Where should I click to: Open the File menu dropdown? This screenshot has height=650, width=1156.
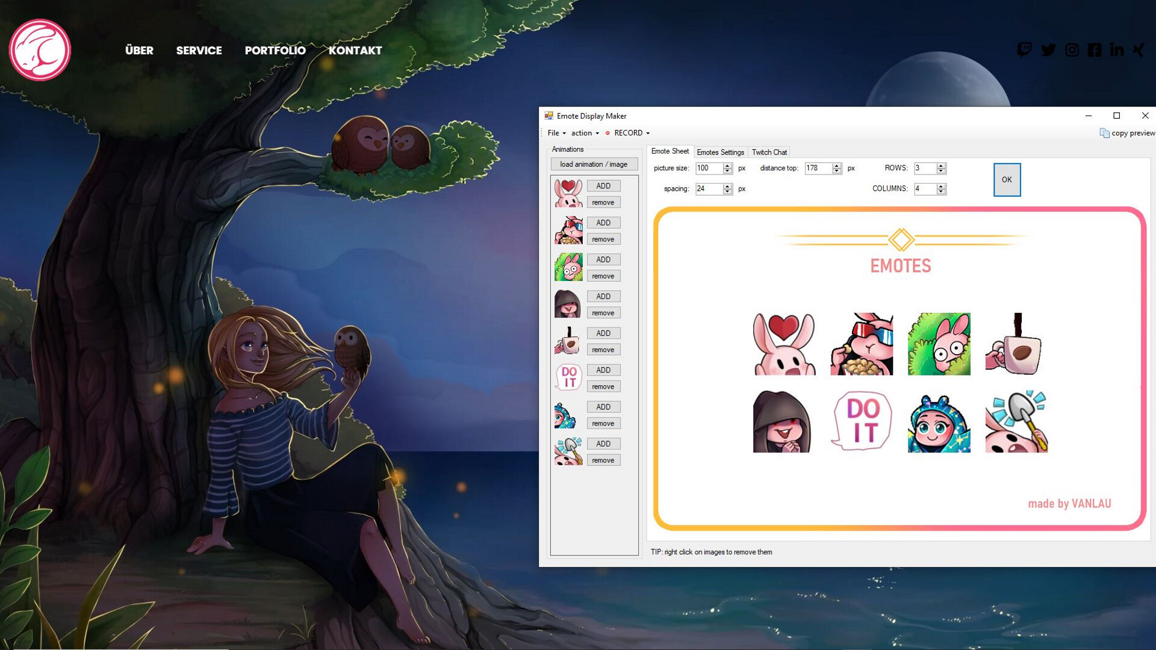tap(555, 133)
